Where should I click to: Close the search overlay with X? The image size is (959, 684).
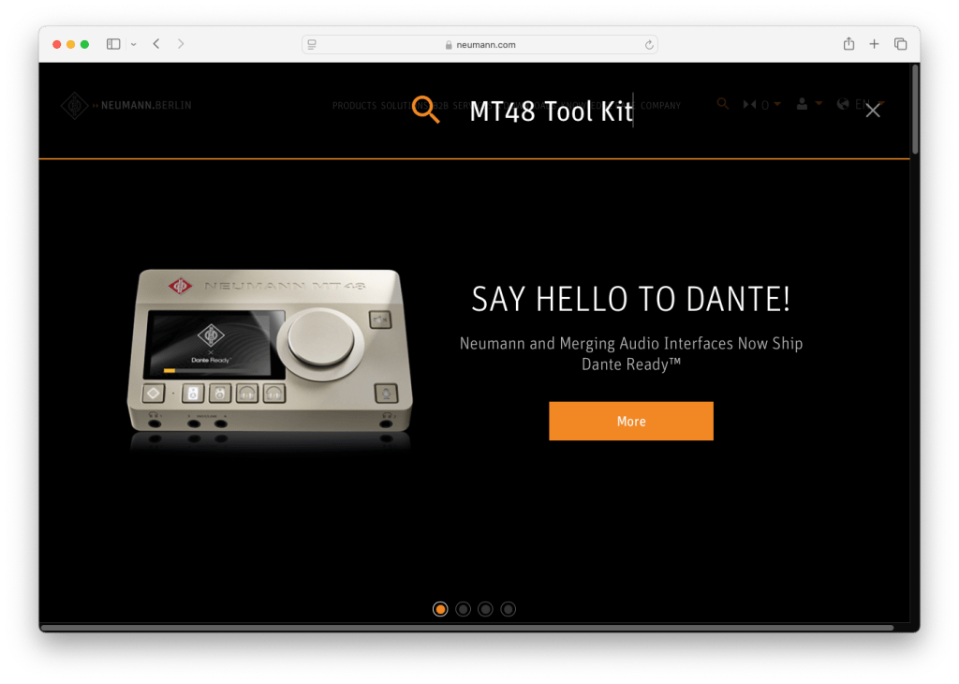(873, 111)
